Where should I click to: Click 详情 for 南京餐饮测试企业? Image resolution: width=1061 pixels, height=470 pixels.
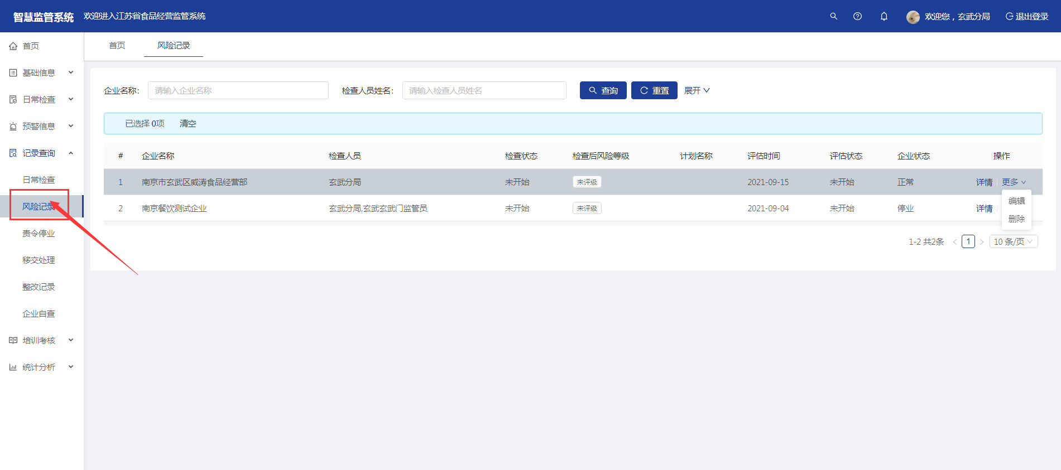coord(984,209)
